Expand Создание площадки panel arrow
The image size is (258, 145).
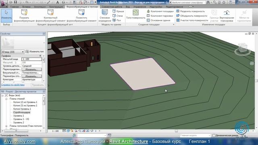[x=174, y=25]
